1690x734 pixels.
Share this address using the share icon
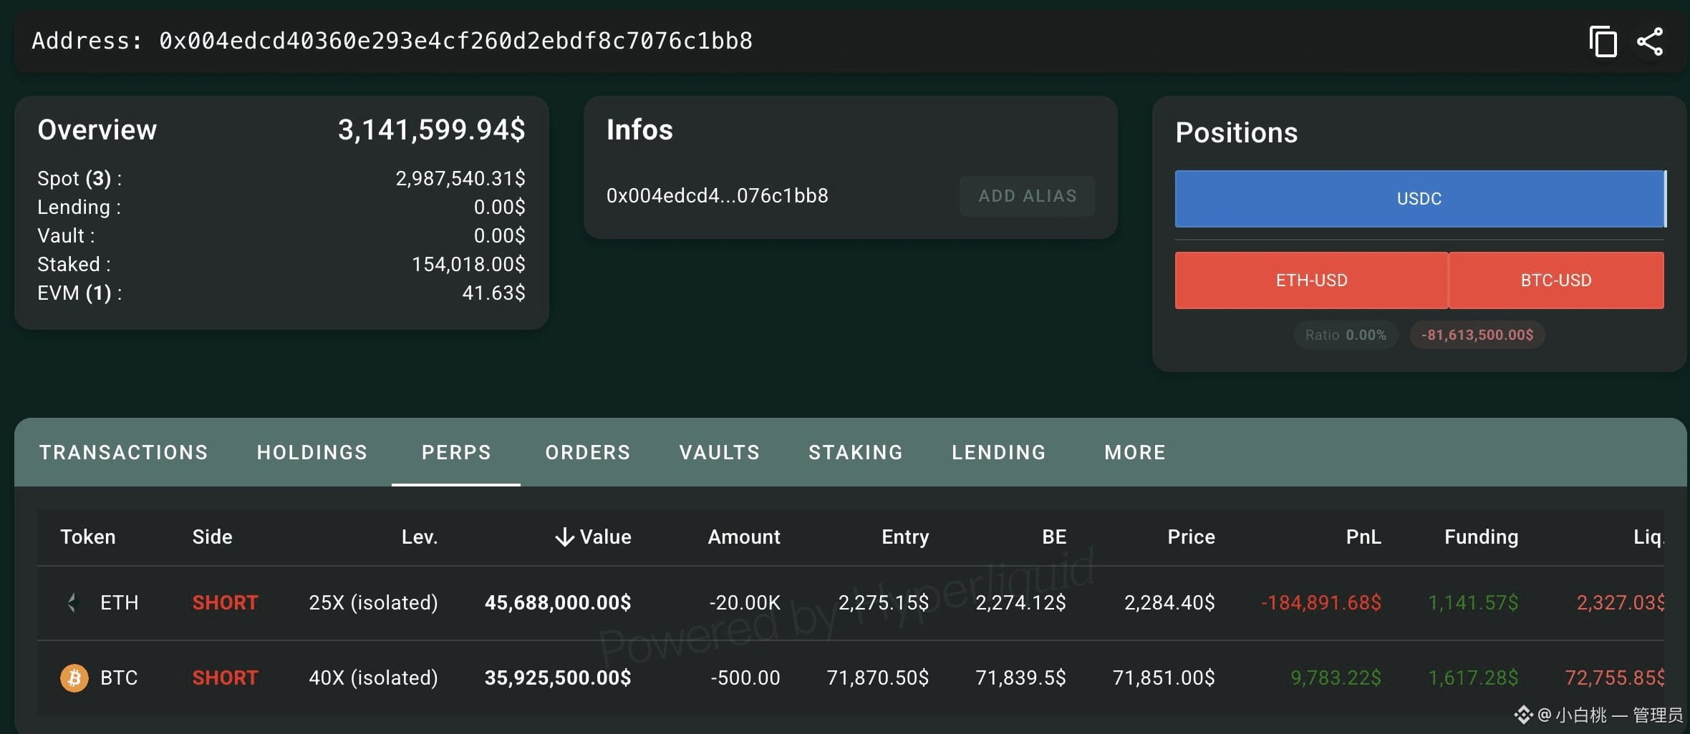pos(1650,41)
